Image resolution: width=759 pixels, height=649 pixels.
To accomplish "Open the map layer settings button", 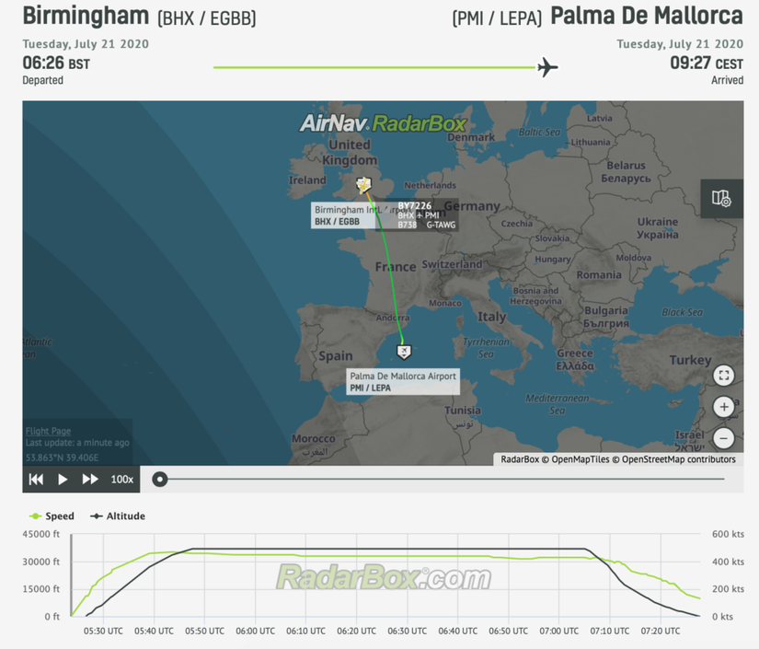I will (x=721, y=198).
